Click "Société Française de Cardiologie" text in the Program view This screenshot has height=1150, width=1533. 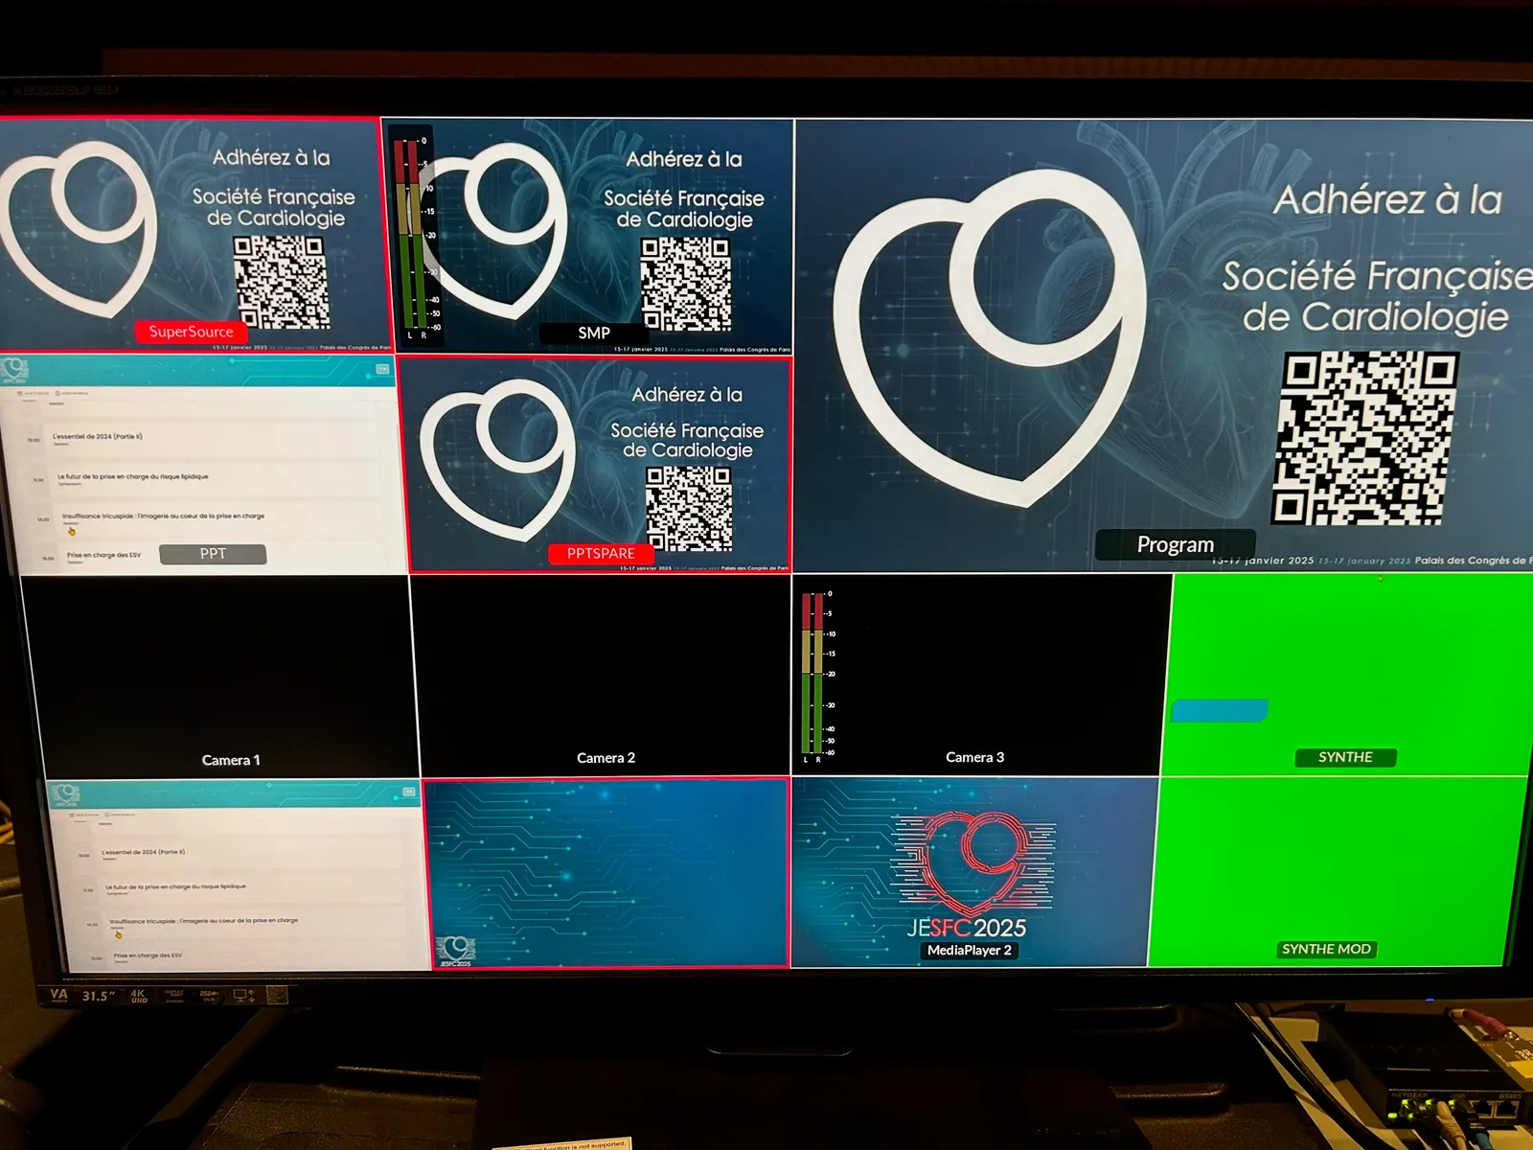point(1377,295)
